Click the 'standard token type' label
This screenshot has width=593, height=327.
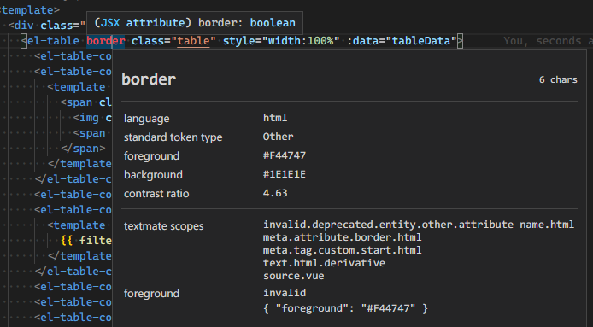click(x=173, y=137)
